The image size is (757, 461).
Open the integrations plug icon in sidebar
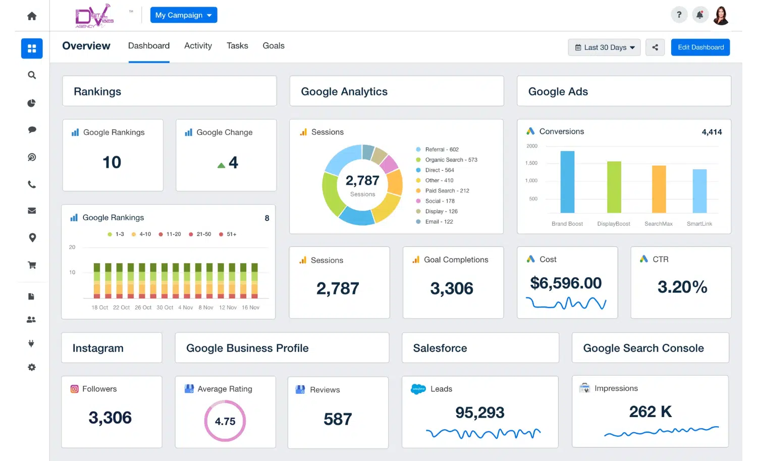(31, 343)
